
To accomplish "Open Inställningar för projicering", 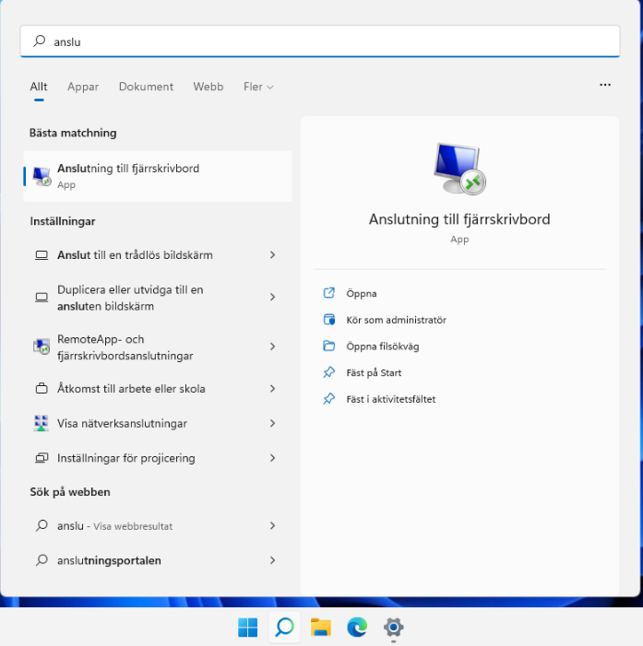I will tap(158, 458).
